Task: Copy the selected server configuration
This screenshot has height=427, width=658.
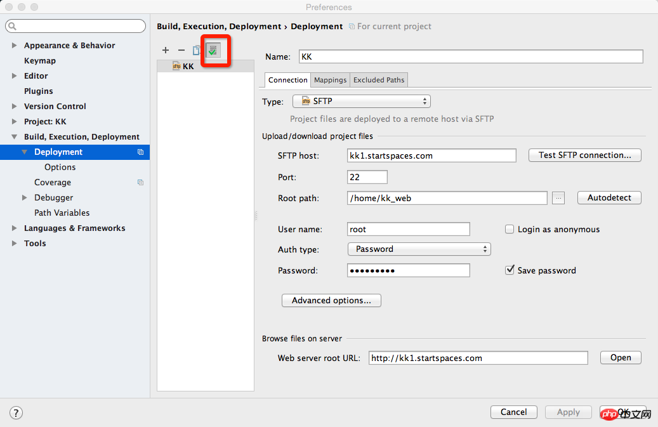Action: point(196,50)
